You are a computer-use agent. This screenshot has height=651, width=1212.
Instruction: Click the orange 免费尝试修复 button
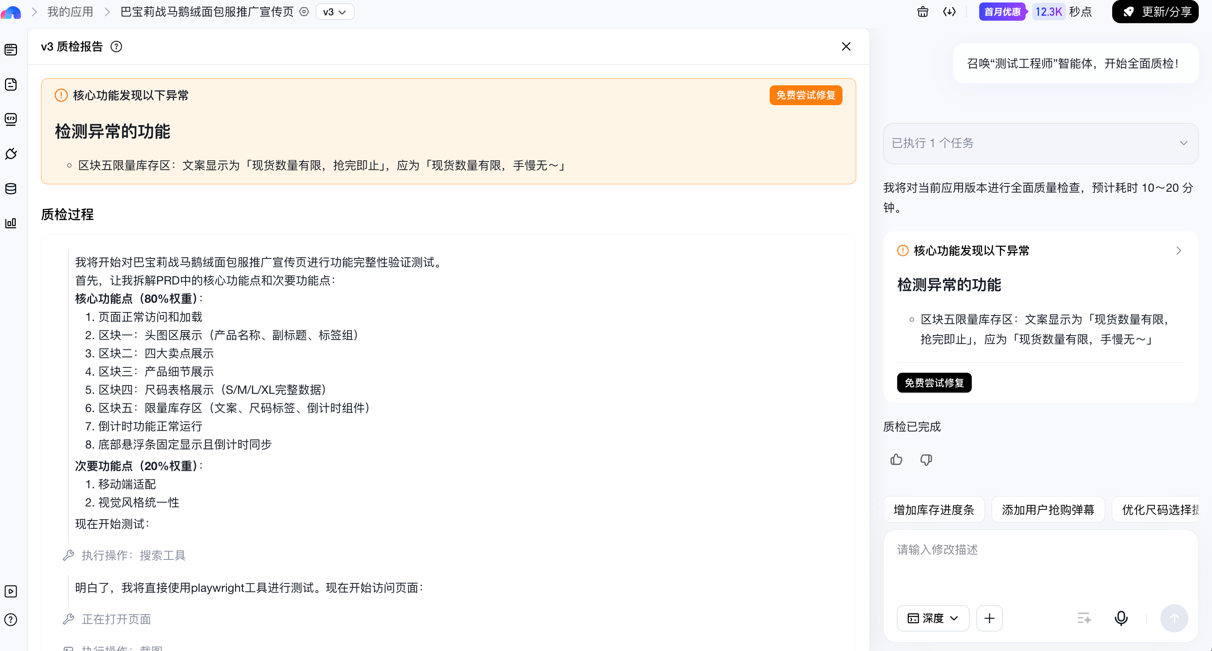coord(806,96)
